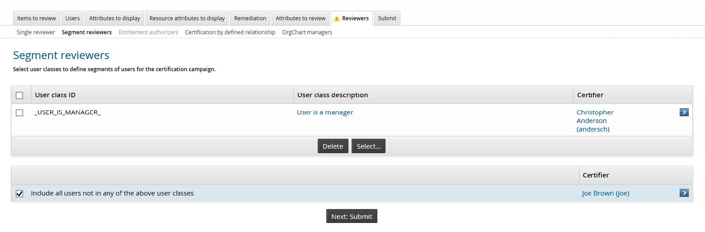Choose Single reviewer sub-tab
This screenshot has width=705, height=232.
click(x=36, y=32)
